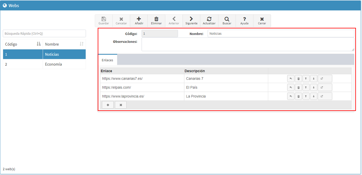
Task: Sort list by Código column
Action: [23, 44]
